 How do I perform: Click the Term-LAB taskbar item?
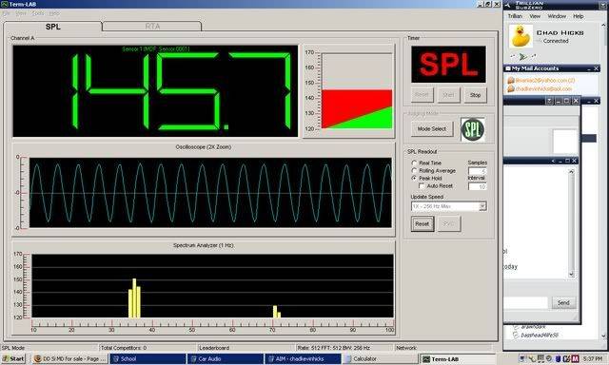(x=458, y=358)
